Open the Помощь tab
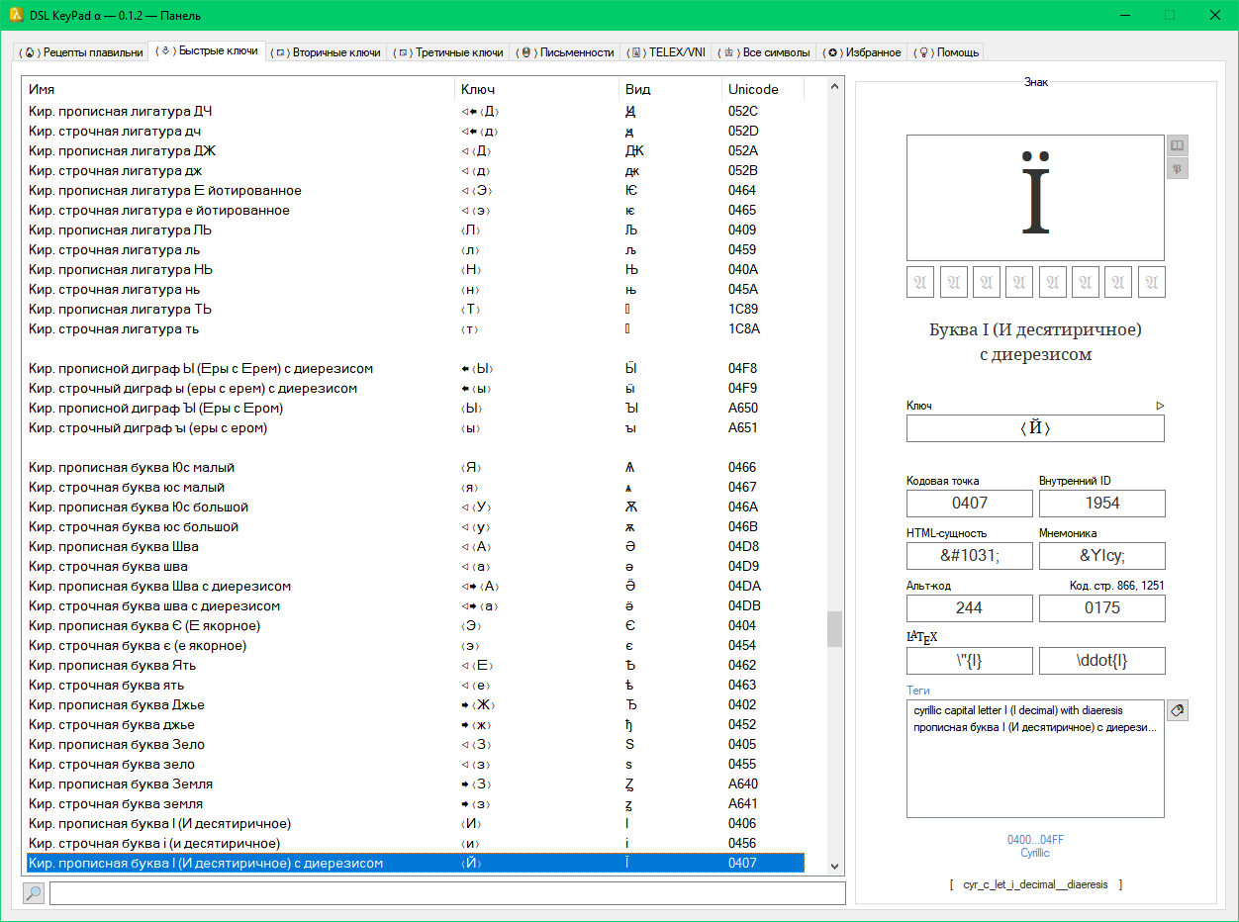Image resolution: width=1239 pixels, height=922 pixels. 946,52
